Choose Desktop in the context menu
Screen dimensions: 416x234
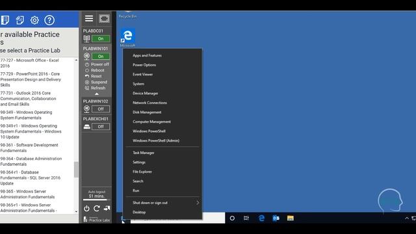pyautogui.click(x=139, y=213)
